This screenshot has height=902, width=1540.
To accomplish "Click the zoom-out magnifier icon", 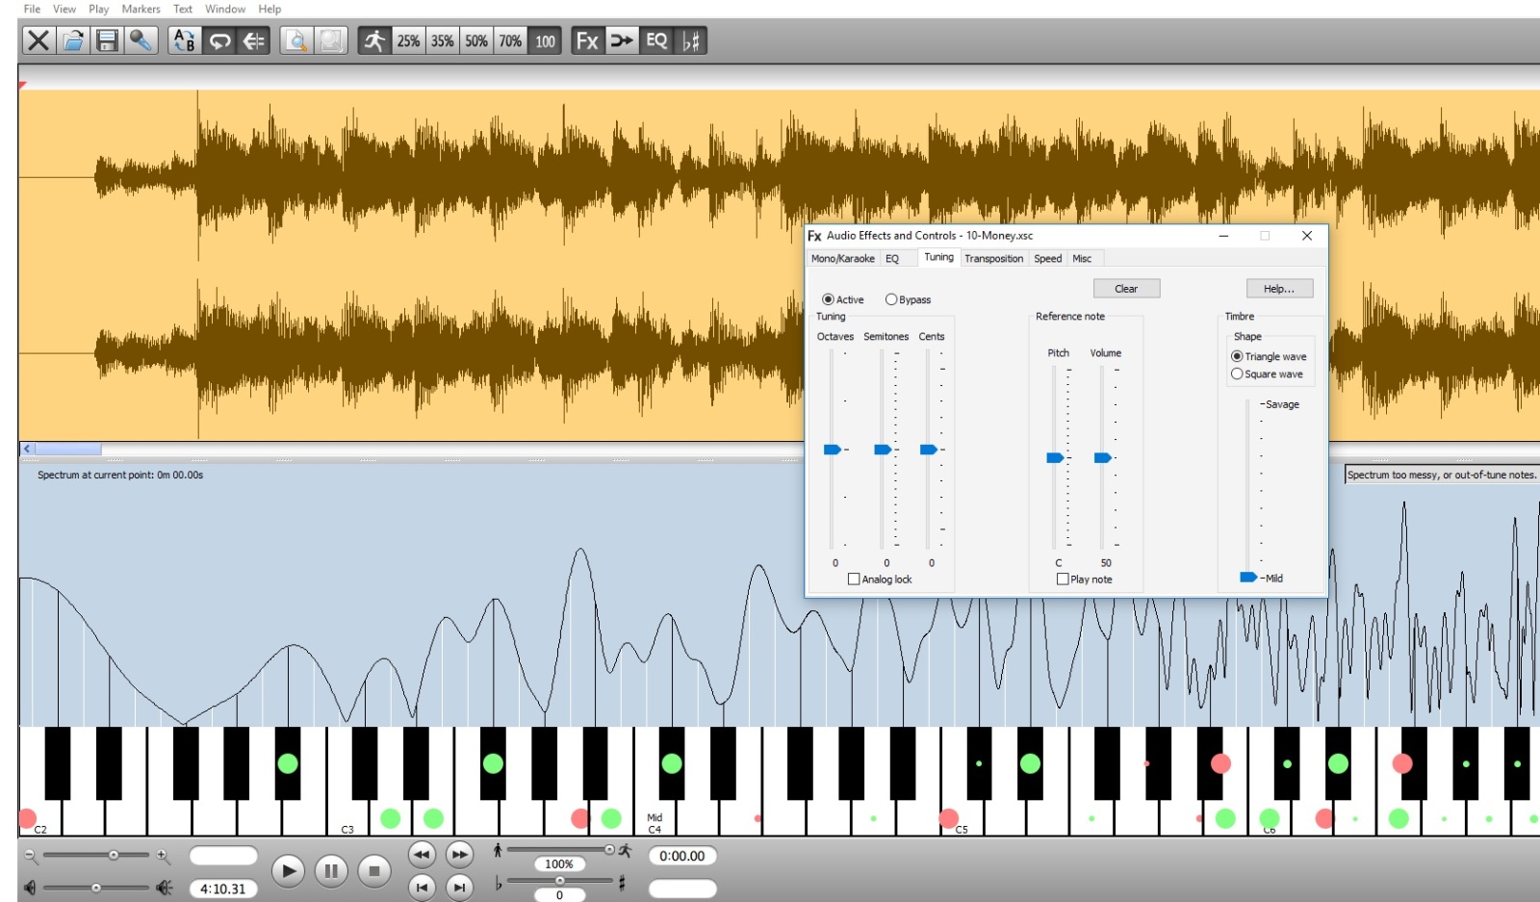I will [31, 855].
